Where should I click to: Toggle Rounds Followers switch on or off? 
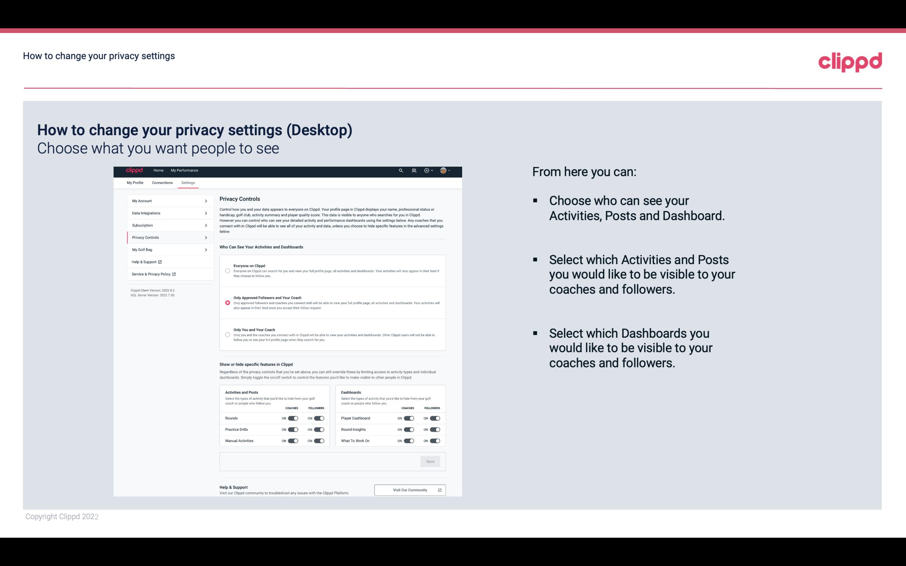click(318, 418)
